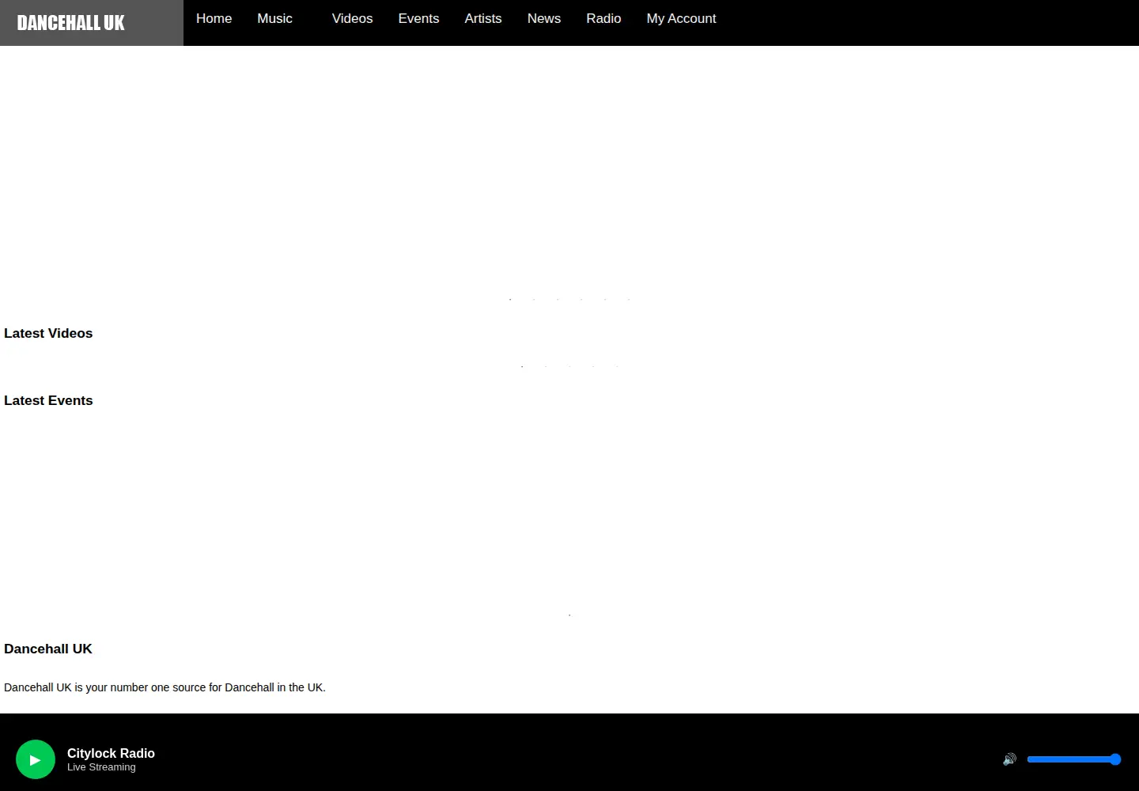Click the Live Streaming label

click(101, 767)
